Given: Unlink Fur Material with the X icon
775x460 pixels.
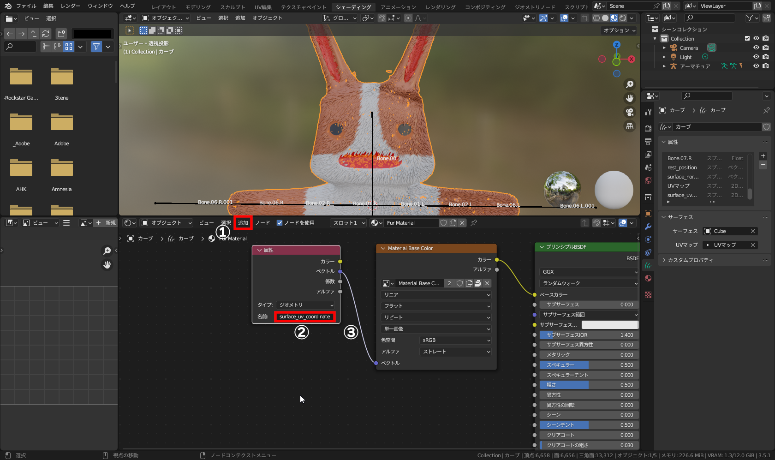Looking at the screenshot, I should coord(462,223).
